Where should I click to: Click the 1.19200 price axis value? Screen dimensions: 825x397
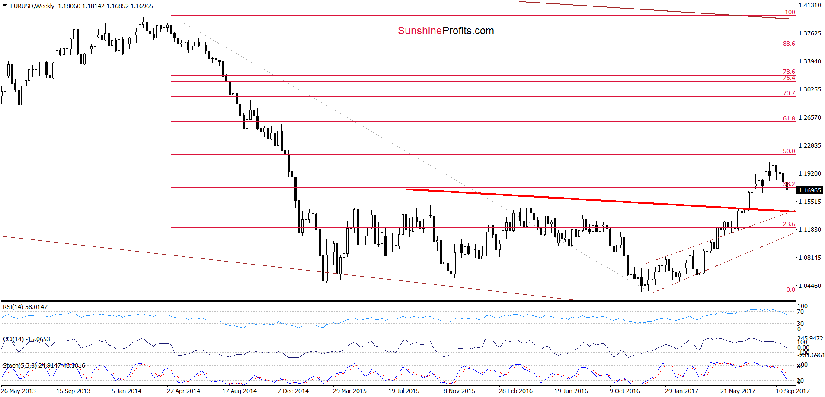pos(809,173)
